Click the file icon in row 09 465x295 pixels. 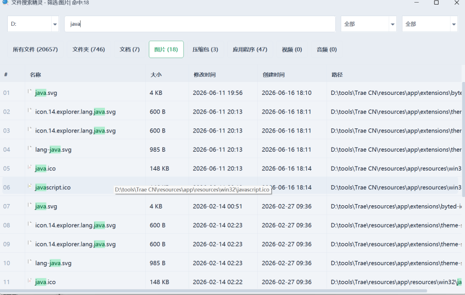pyautogui.click(x=29, y=243)
